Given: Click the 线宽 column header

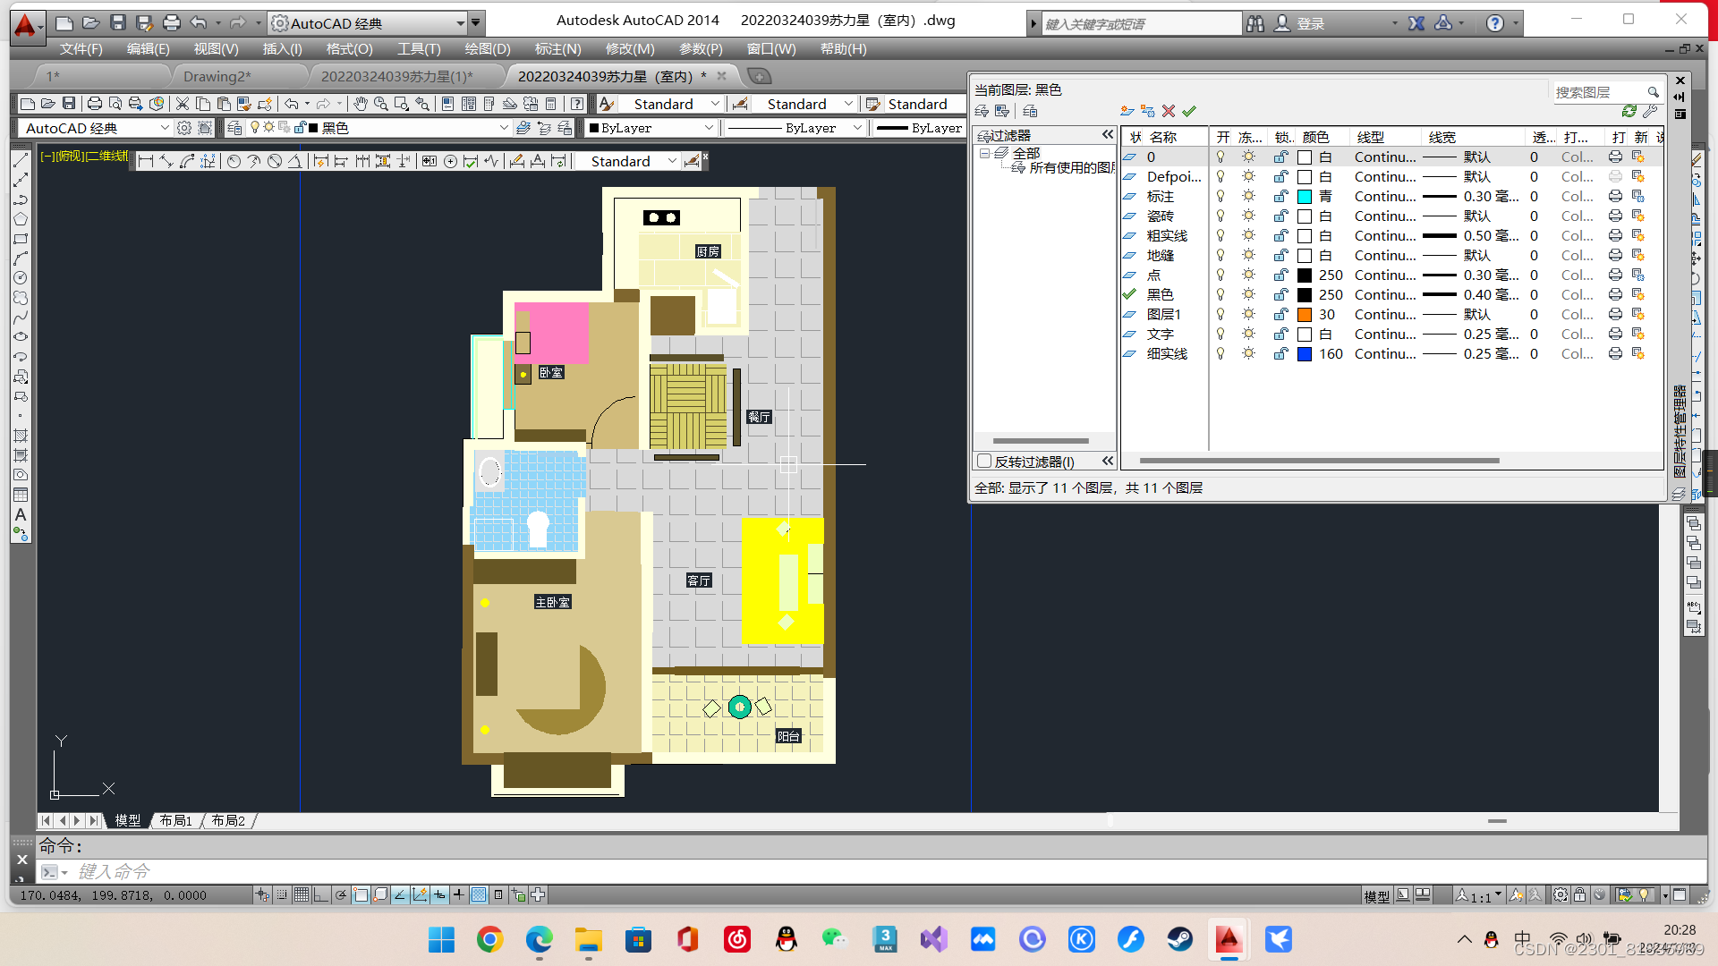Looking at the screenshot, I should point(1442,137).
